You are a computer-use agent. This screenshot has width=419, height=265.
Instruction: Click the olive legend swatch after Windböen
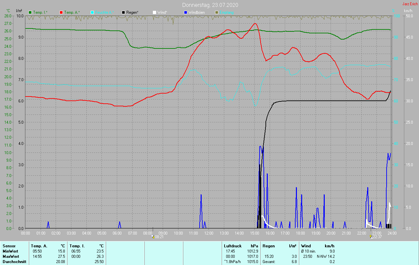click(x=216, y=12)
